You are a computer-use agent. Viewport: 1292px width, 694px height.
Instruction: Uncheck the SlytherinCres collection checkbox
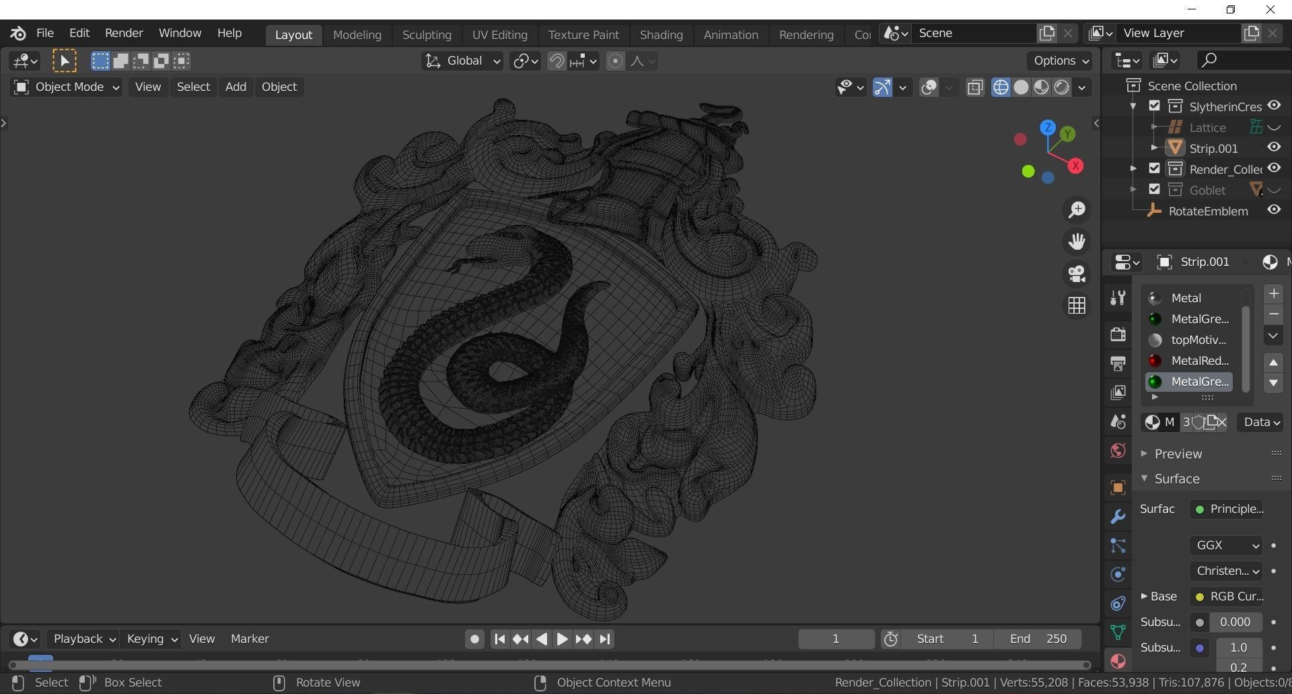[1155, 106]
